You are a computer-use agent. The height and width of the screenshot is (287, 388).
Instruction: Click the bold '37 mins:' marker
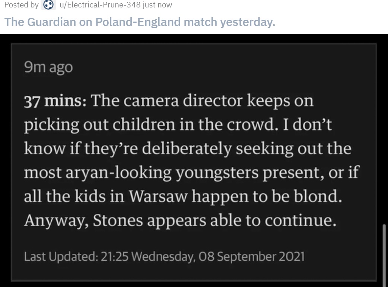55,101
